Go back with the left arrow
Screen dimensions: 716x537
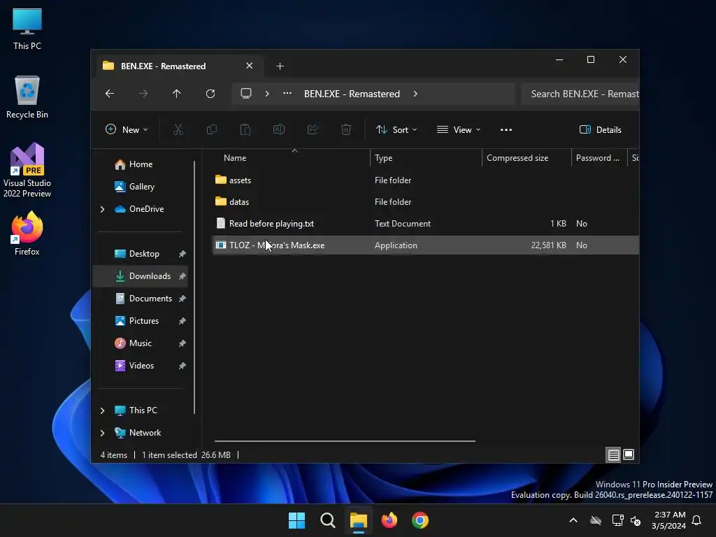pyautogui.click(x=110, y=94)
